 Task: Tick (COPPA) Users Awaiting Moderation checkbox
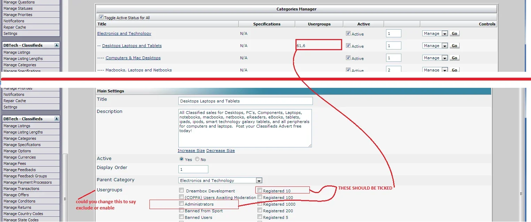click(181, 197)
